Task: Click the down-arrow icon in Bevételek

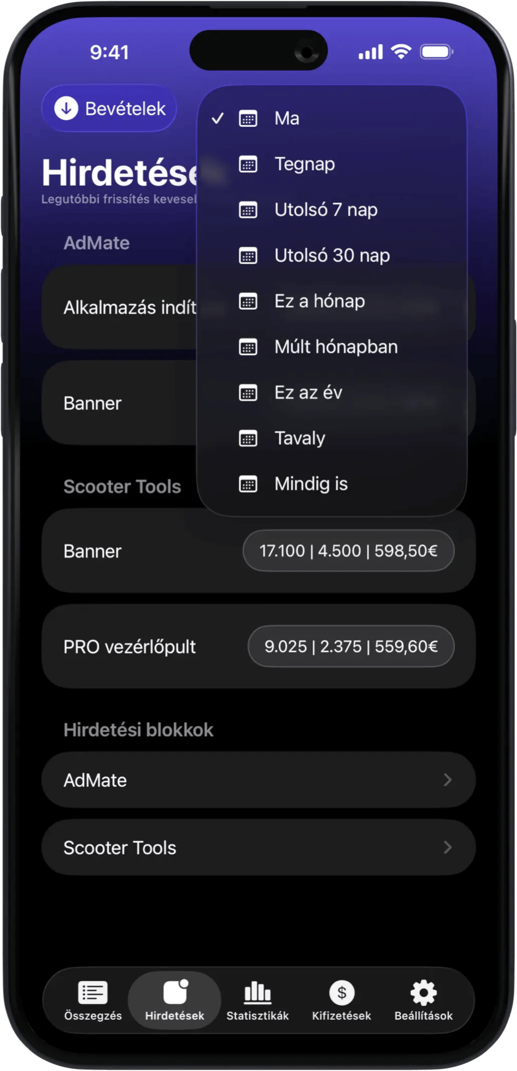Action: point(66,108)
